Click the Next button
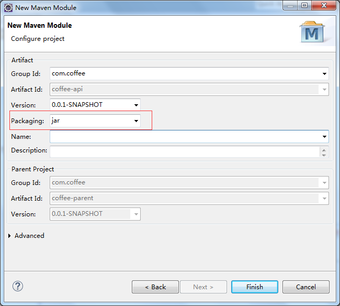340x306 pixels. coord(203,287)
